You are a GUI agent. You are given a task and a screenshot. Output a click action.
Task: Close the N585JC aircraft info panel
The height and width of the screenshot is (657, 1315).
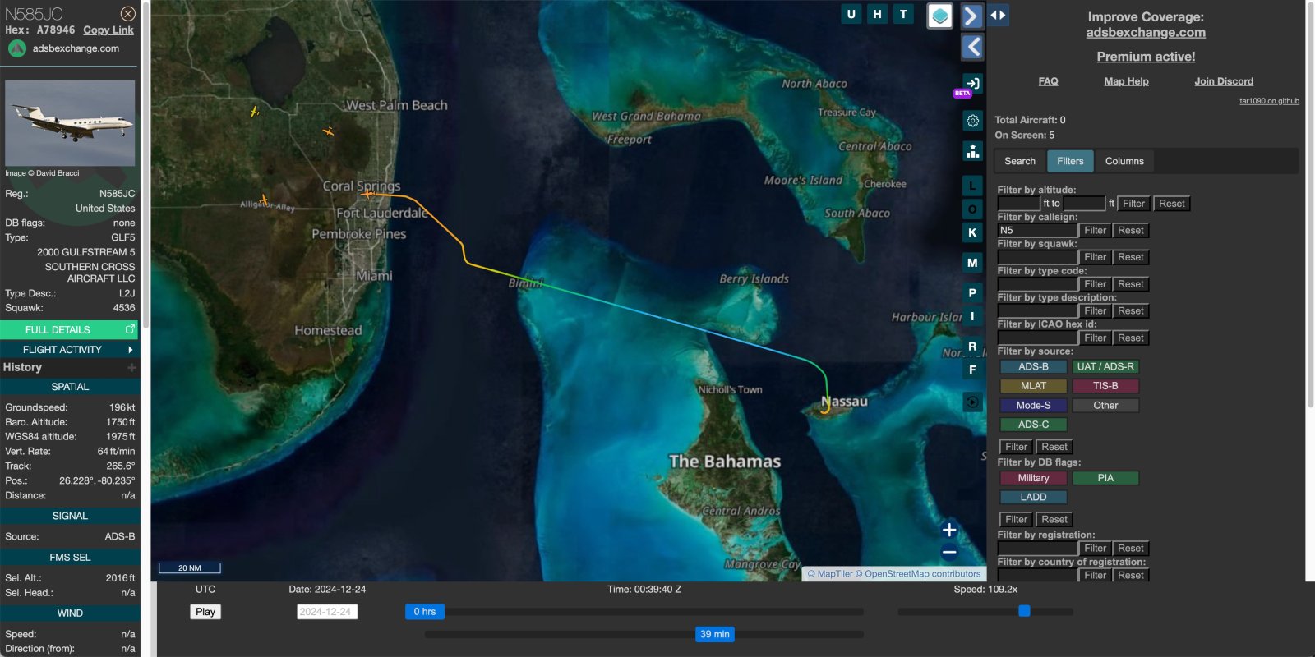pos(128,13)
